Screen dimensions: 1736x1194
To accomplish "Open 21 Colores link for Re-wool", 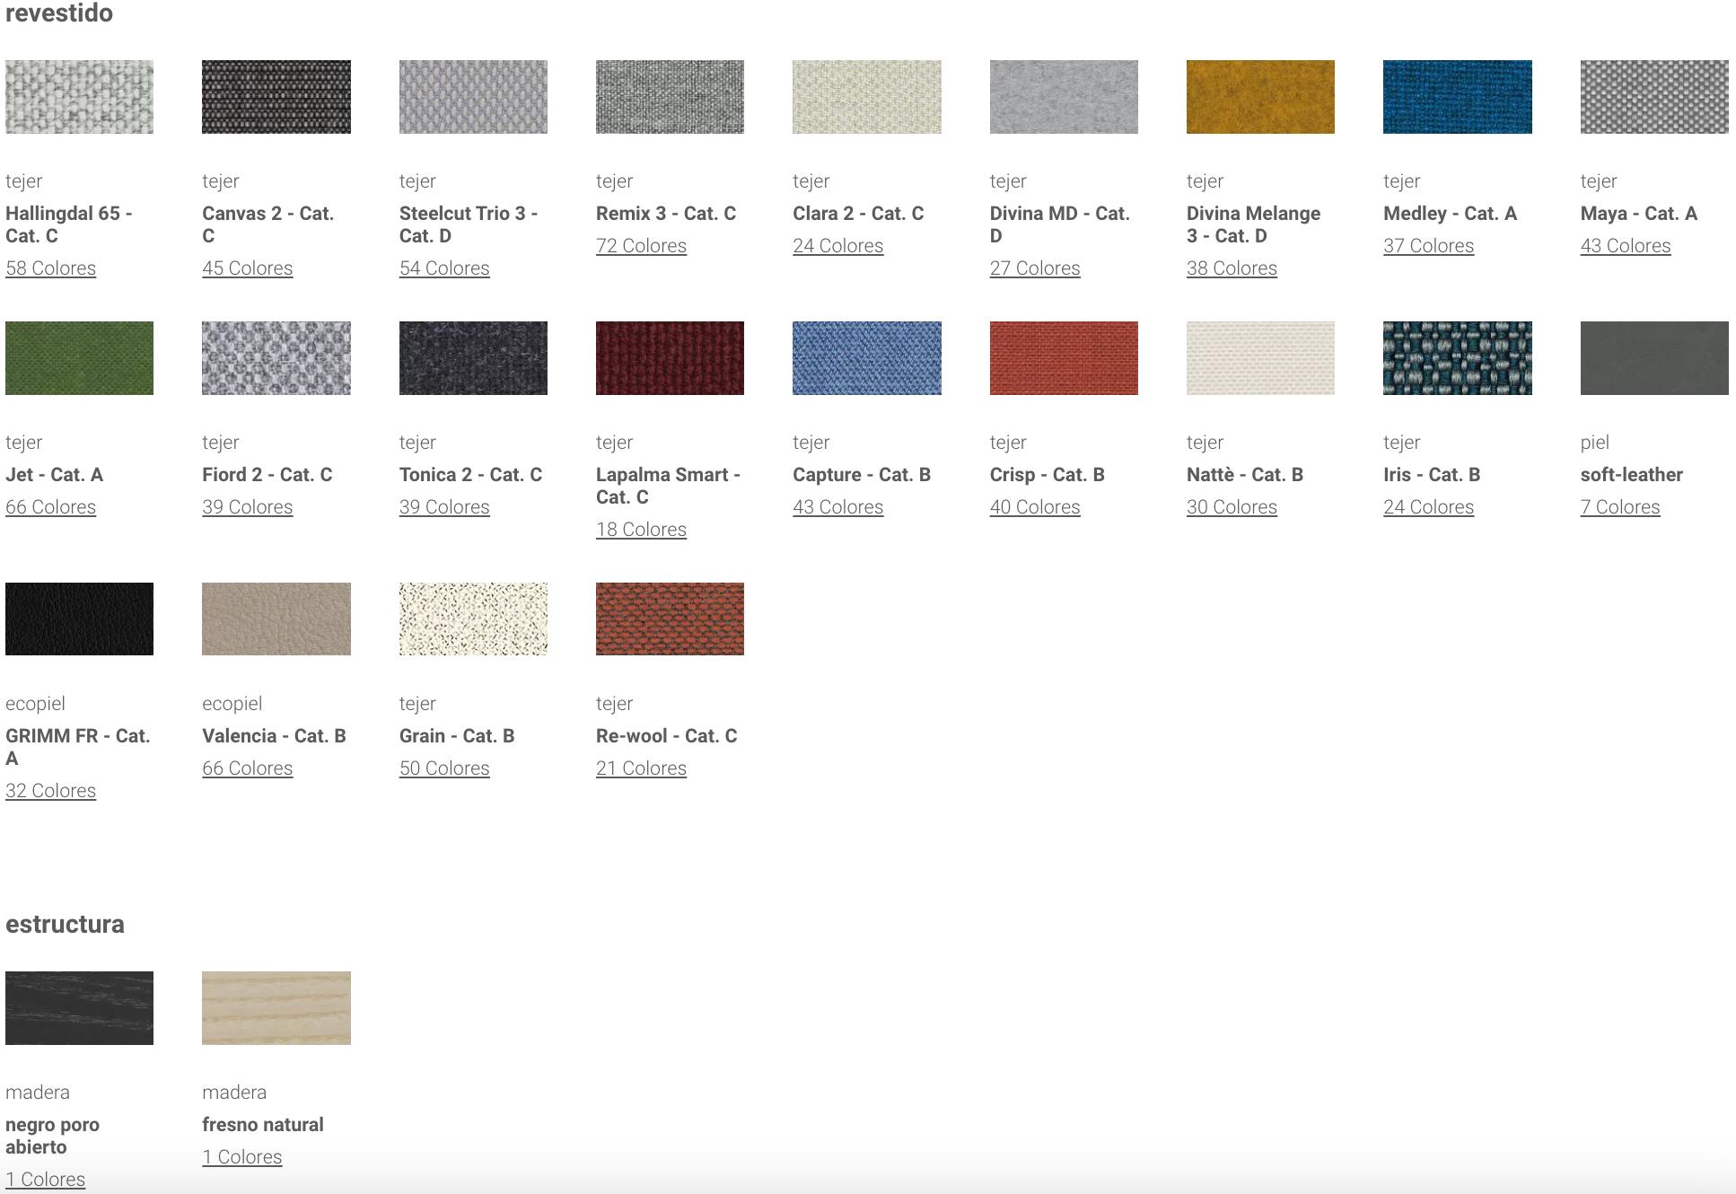I will 641,768.
